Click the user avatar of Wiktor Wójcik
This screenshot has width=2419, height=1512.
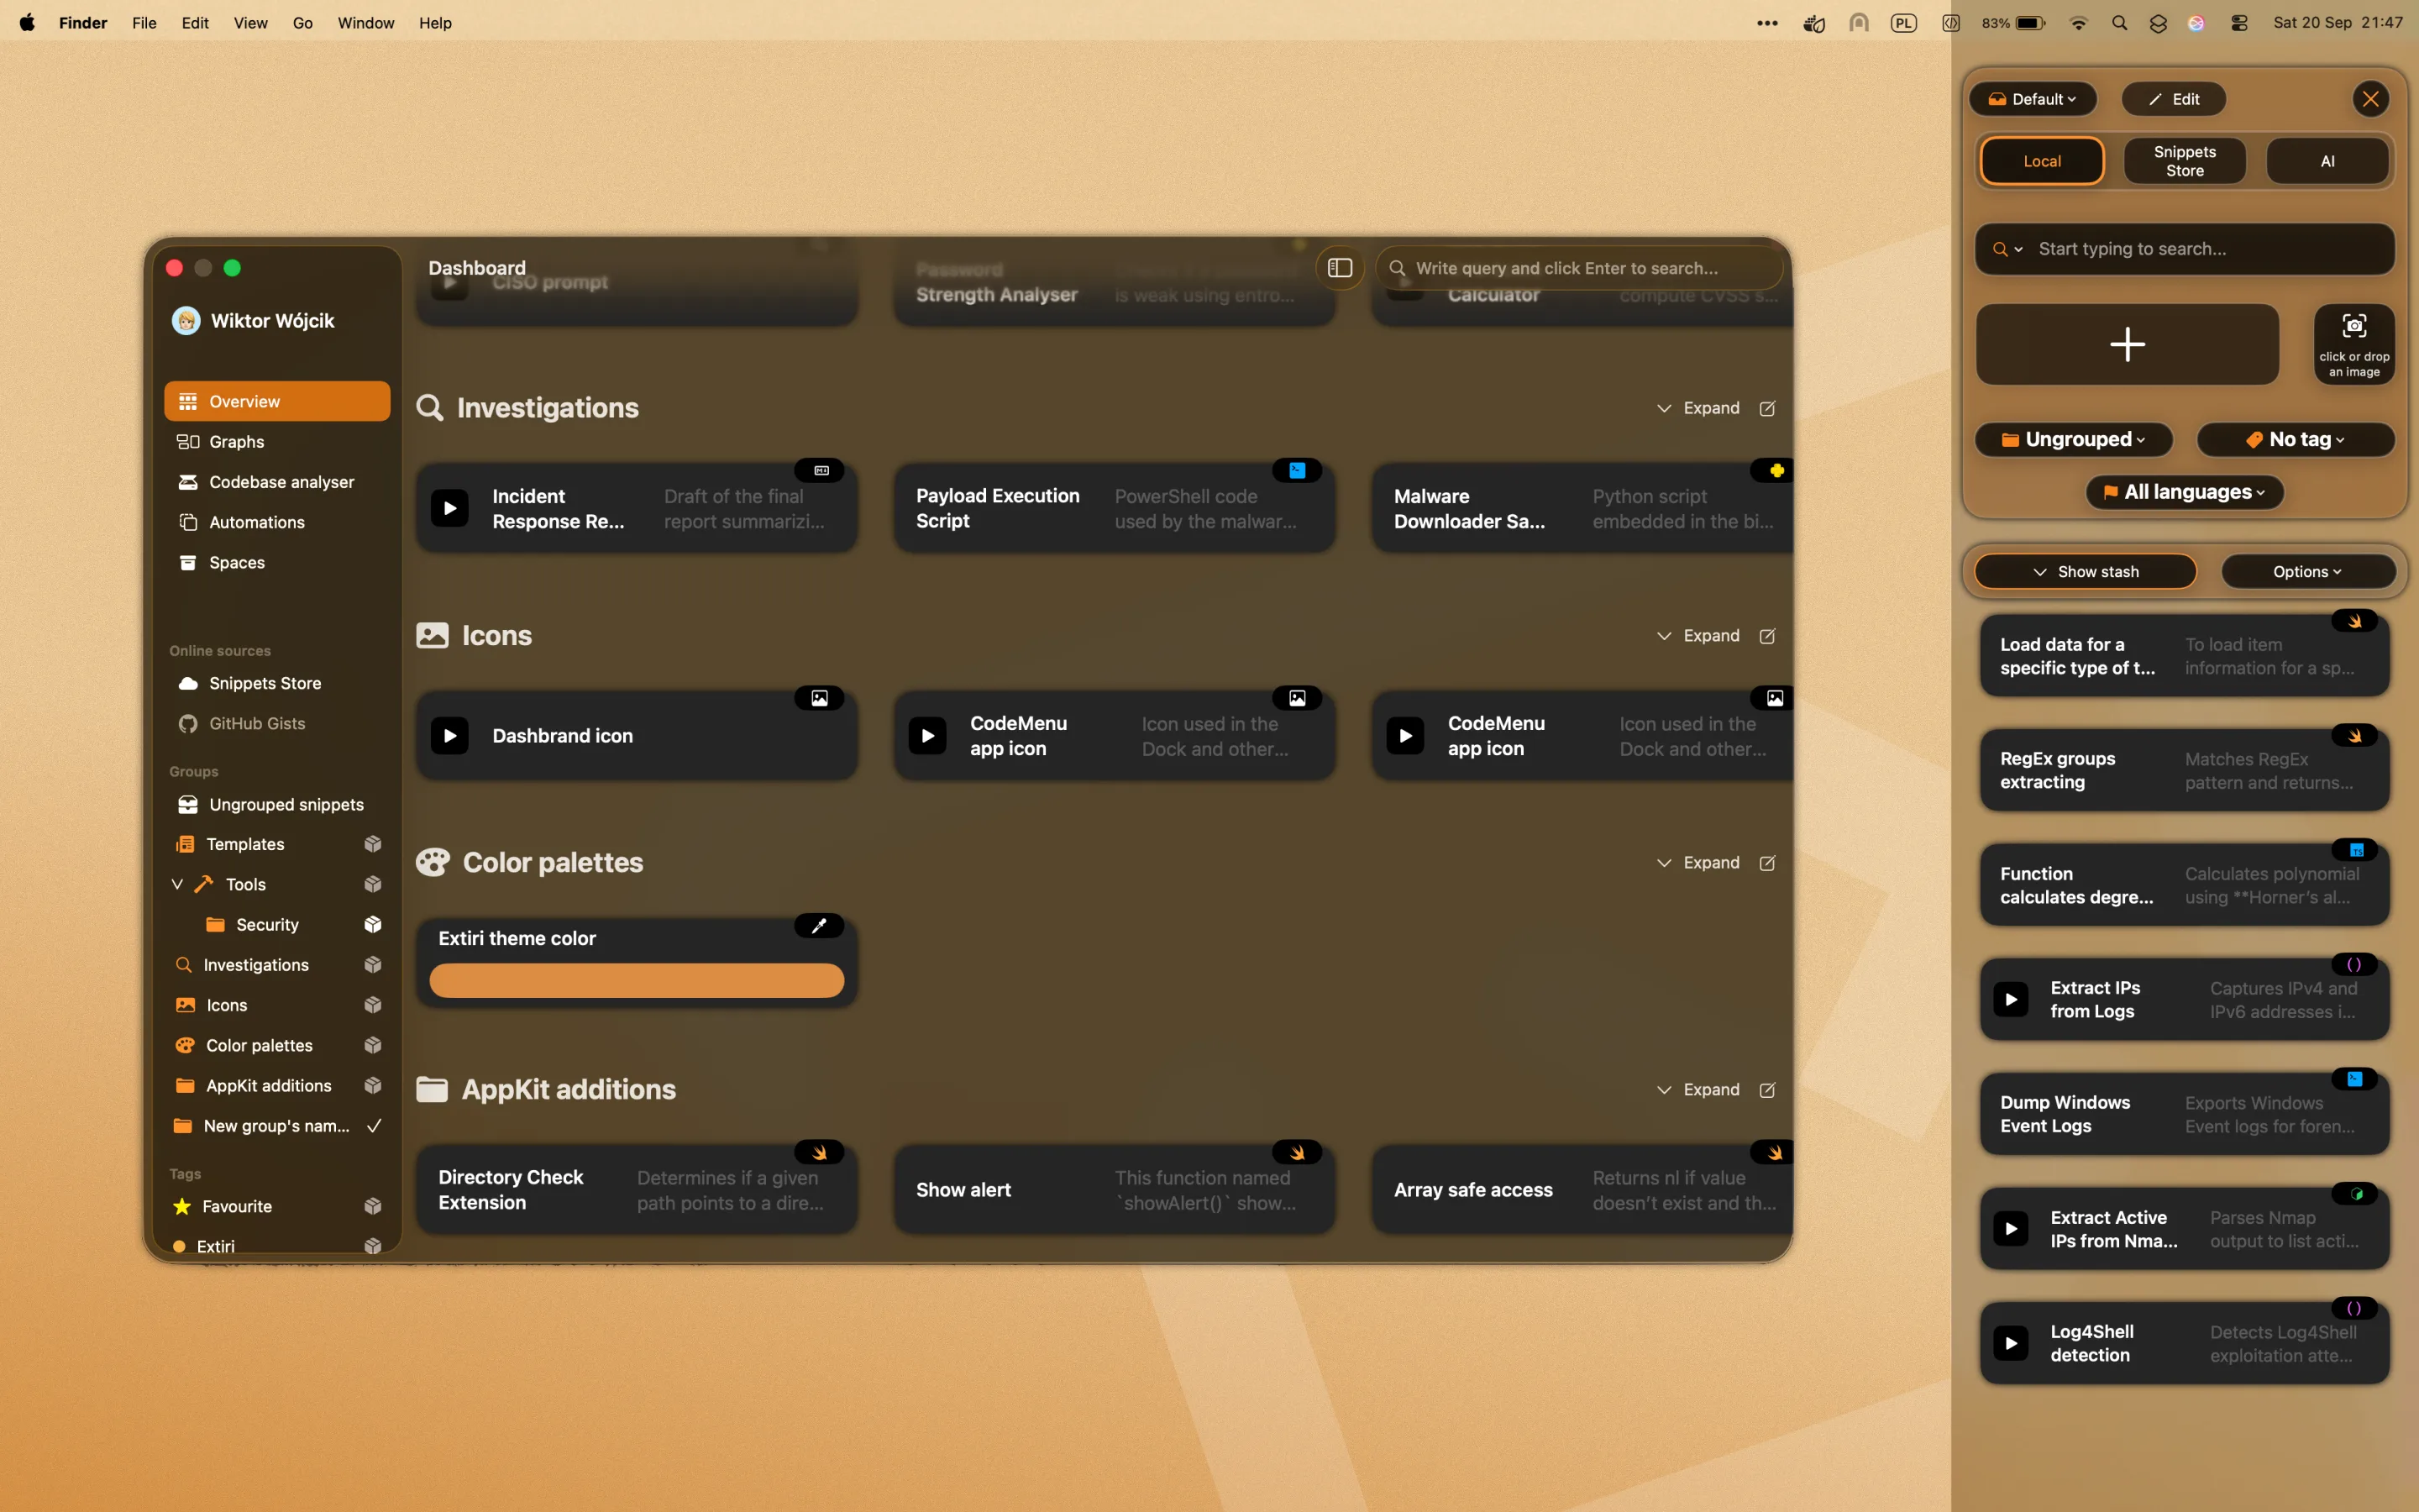(x=186, y=321)
